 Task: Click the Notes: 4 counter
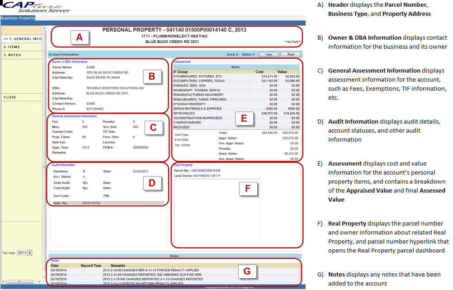pyautogui.click(x=248, y=55)
